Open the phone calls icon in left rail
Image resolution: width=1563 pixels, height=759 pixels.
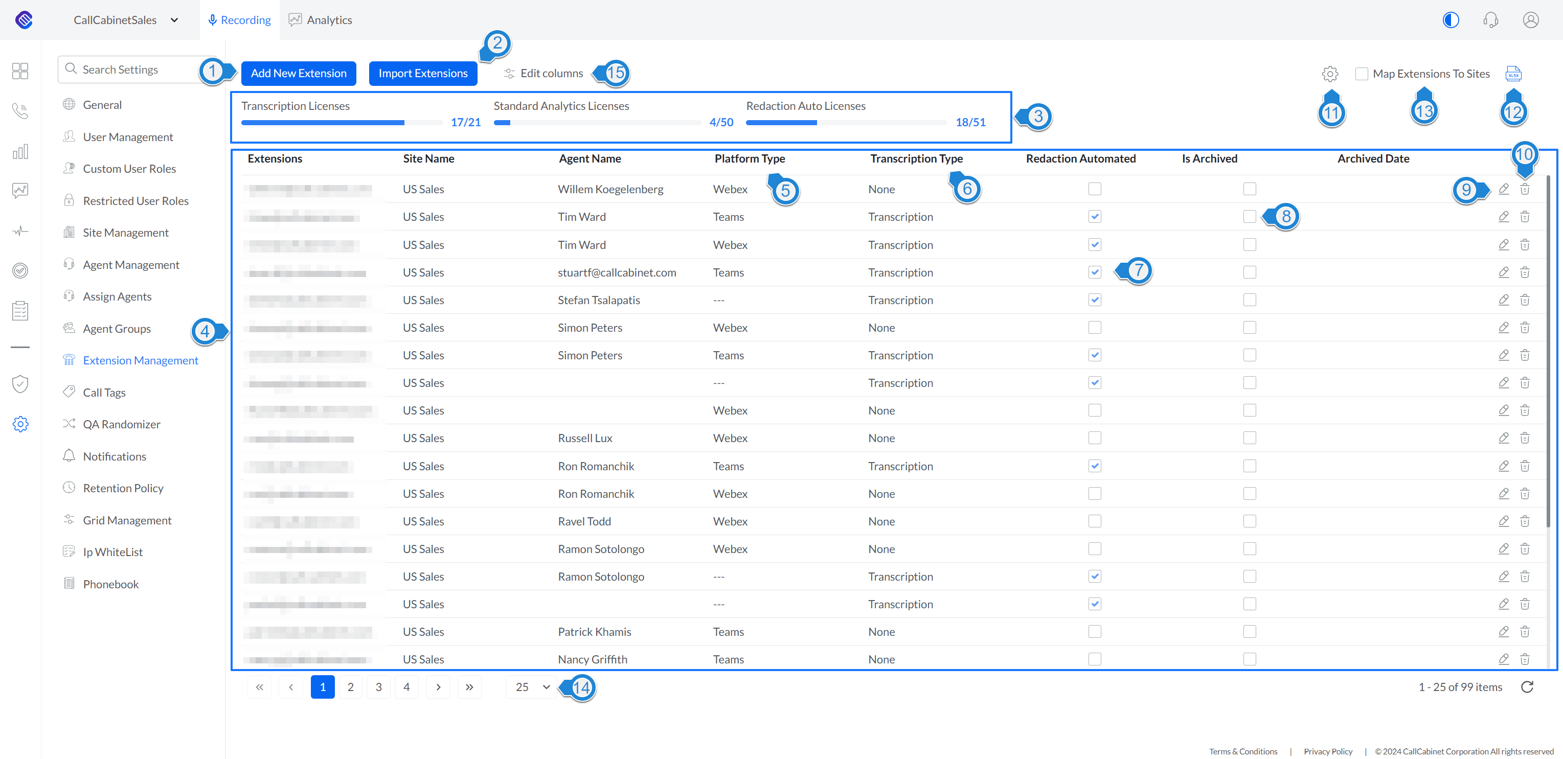(20, 110)
